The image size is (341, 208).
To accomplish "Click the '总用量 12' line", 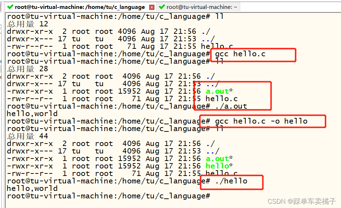I will (x=28, y=24).
